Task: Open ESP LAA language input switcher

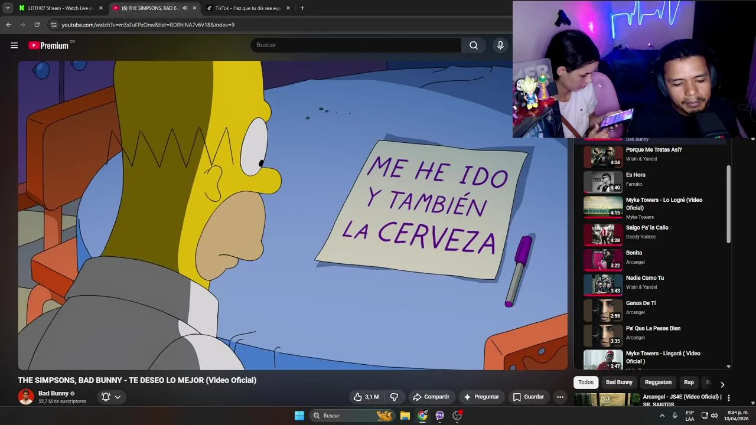Action: click(x=690, y=416)
